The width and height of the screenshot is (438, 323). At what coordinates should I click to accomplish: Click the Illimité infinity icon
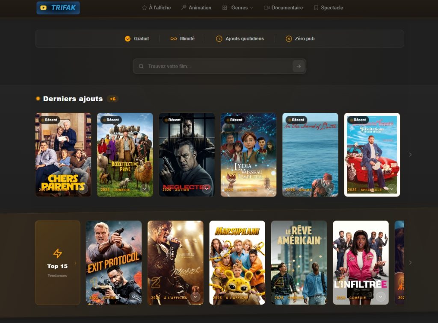coord(174,39)
